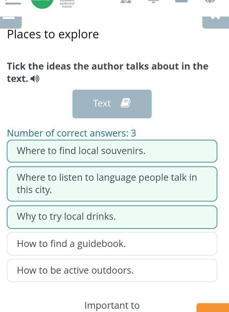
Task: Check 'How to be active outdoors.' answer
Action: [x=112, y=270]
